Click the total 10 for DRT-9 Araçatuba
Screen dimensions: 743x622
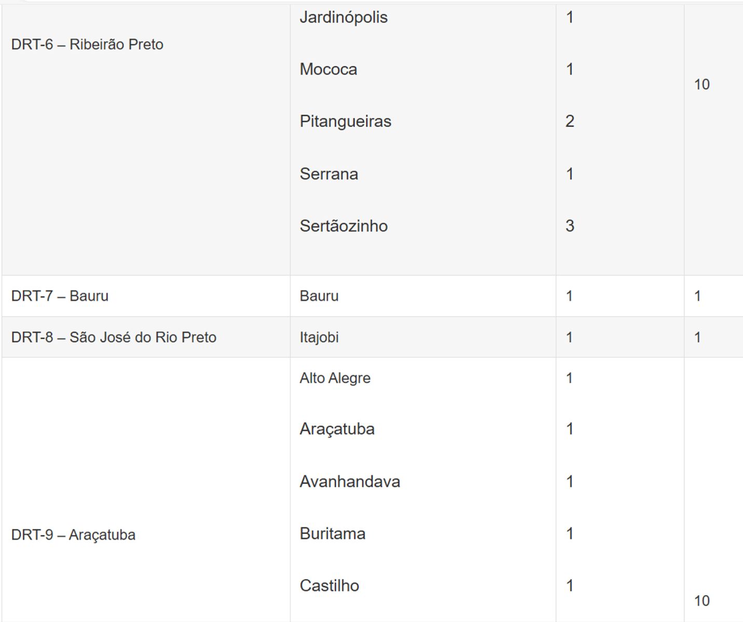pos(701,601)
